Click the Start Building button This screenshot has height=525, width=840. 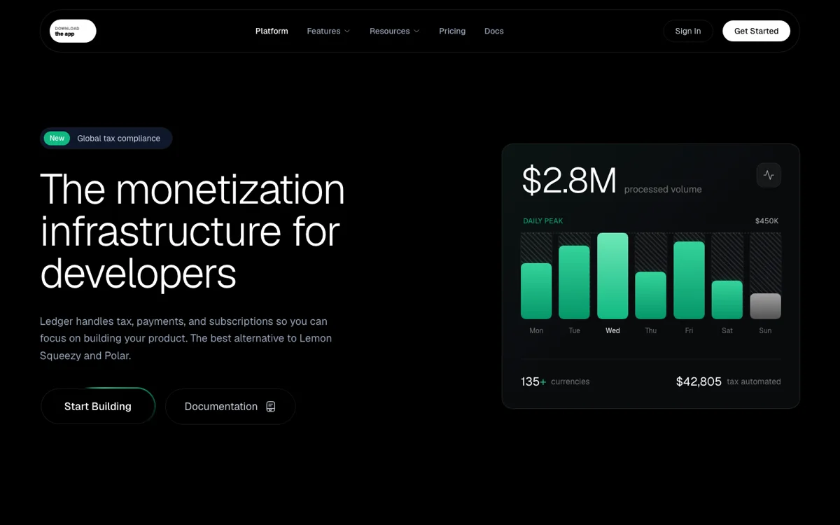98,407
